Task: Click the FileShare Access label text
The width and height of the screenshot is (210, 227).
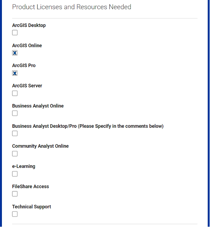Action: pos(31,186)
